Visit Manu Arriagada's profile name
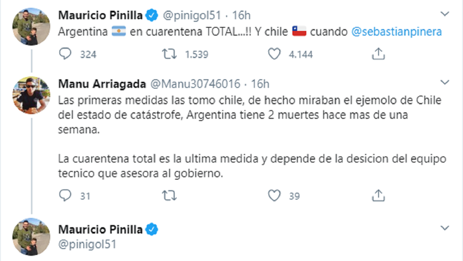Viewport: 463px width, 261px height. (102, 83)
